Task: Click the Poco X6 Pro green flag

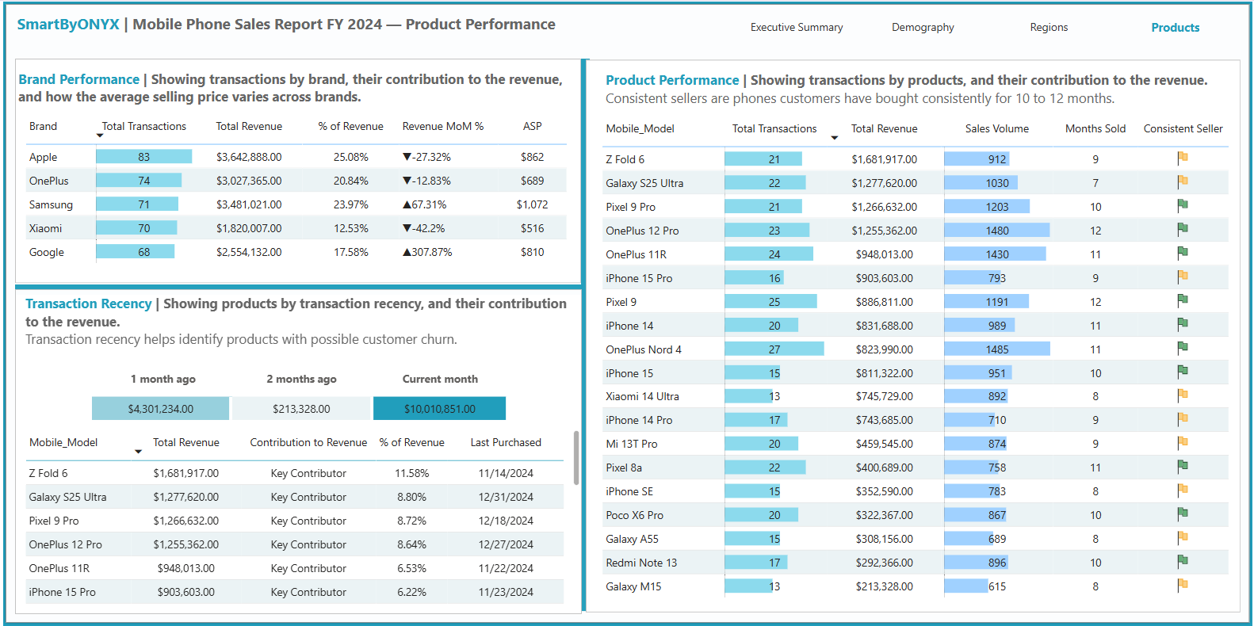Action: click(1183, 513)
